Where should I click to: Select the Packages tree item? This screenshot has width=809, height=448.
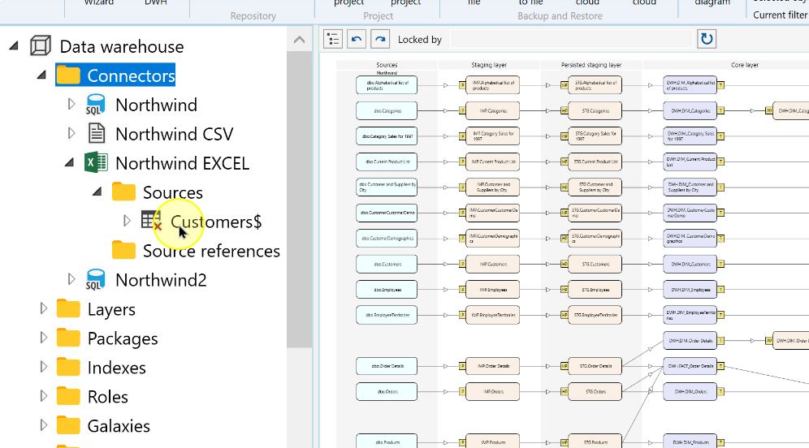coord(123,338)
